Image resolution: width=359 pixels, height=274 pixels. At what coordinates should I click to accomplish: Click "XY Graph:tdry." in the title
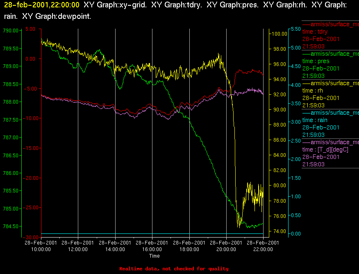click(x=177, y=5)
